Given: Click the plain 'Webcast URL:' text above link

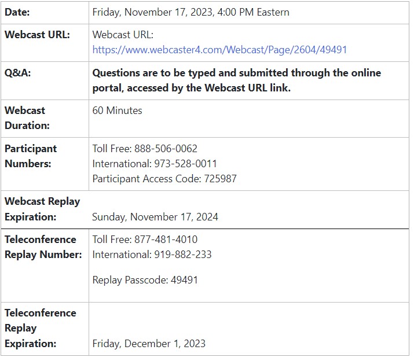Looking at the screenshot, I should 123,35.
